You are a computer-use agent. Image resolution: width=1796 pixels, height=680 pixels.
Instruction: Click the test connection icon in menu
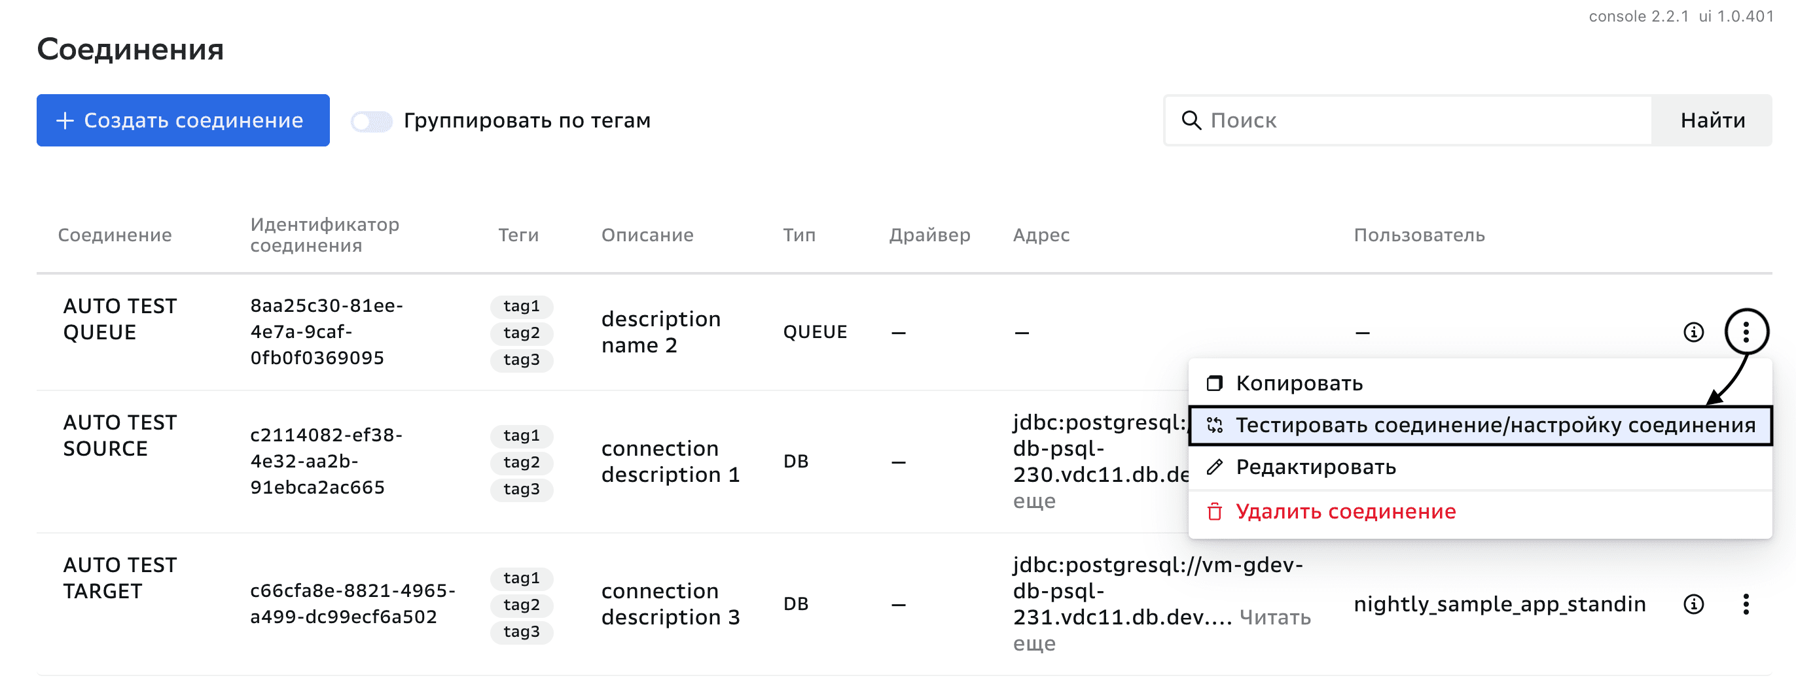tap(1215, 425)
